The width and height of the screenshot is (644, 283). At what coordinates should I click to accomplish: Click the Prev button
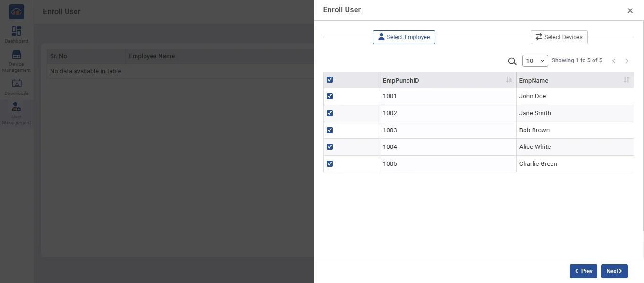click(583, 271)
